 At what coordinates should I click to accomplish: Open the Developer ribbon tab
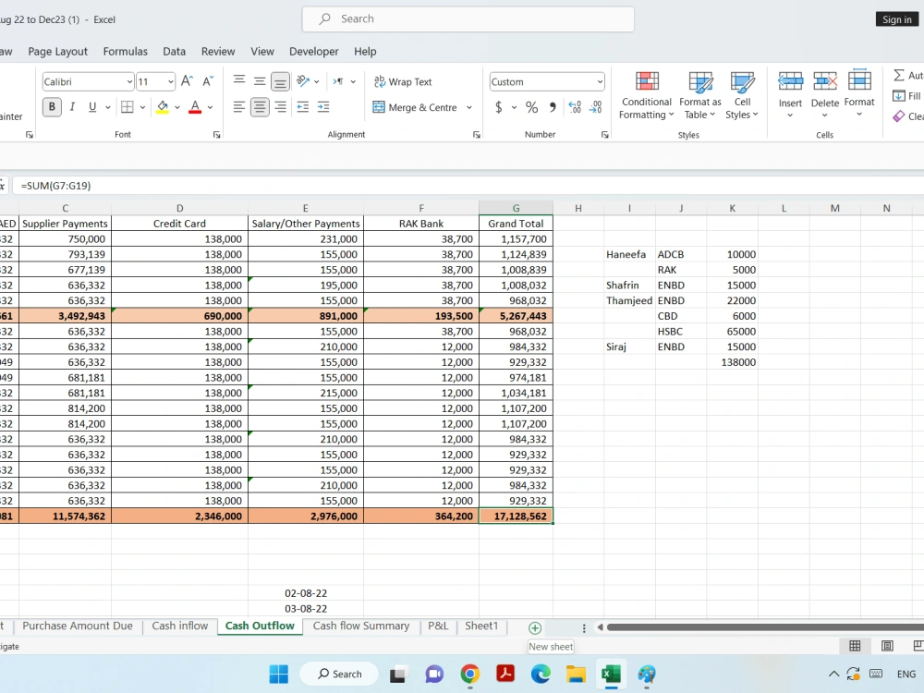coord(314,51)
